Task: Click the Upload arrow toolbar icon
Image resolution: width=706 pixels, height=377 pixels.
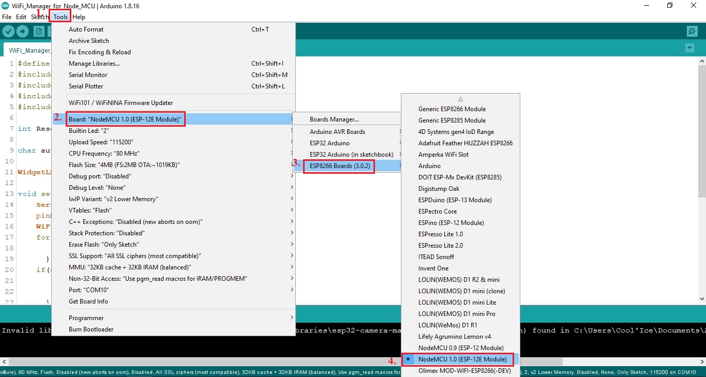Action: click(22, 32)
